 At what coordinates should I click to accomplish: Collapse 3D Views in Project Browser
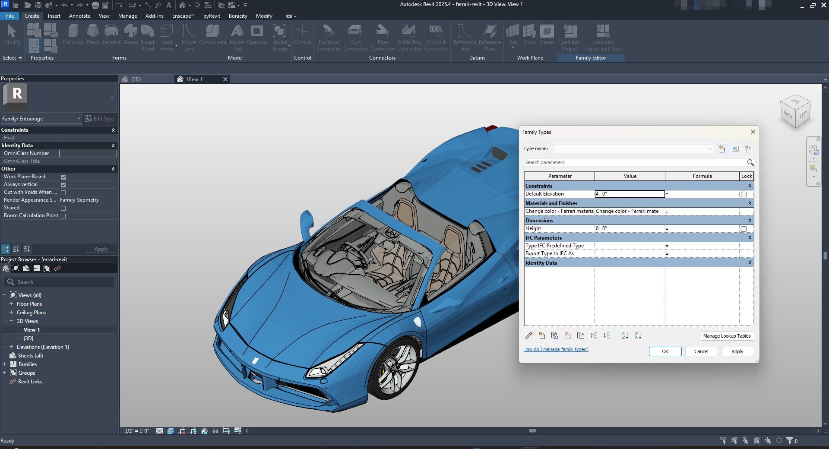click(x=11, y=321)
